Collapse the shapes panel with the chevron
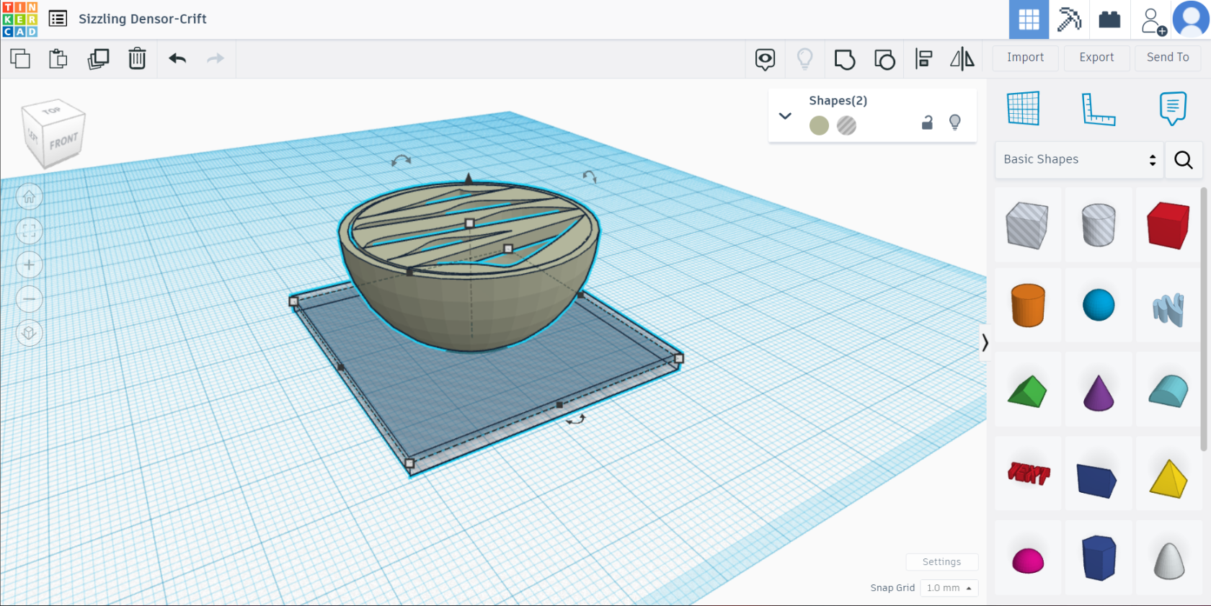This screenshot has height=606, width=1211. pos(985,343)
